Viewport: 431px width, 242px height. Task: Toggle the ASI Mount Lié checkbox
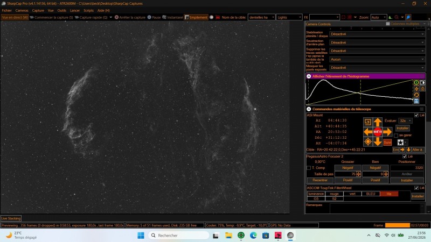pyautogui.click(x=416, y=115)
